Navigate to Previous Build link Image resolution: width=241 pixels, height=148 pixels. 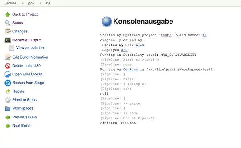[x=25, y=117]
